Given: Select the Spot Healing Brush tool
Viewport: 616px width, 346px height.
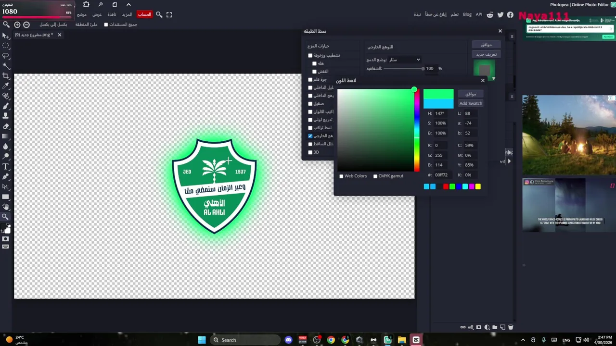Looking at the screenshot, I should point(6,96).
